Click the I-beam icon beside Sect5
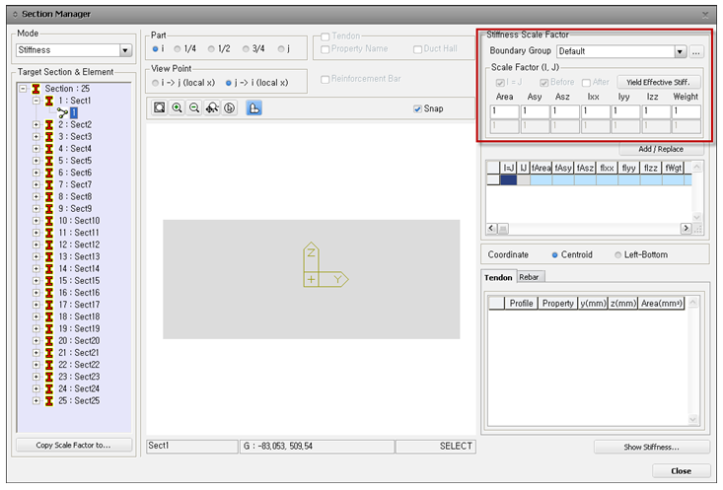Viewport: 723px width, 490px height. point(49,161)
